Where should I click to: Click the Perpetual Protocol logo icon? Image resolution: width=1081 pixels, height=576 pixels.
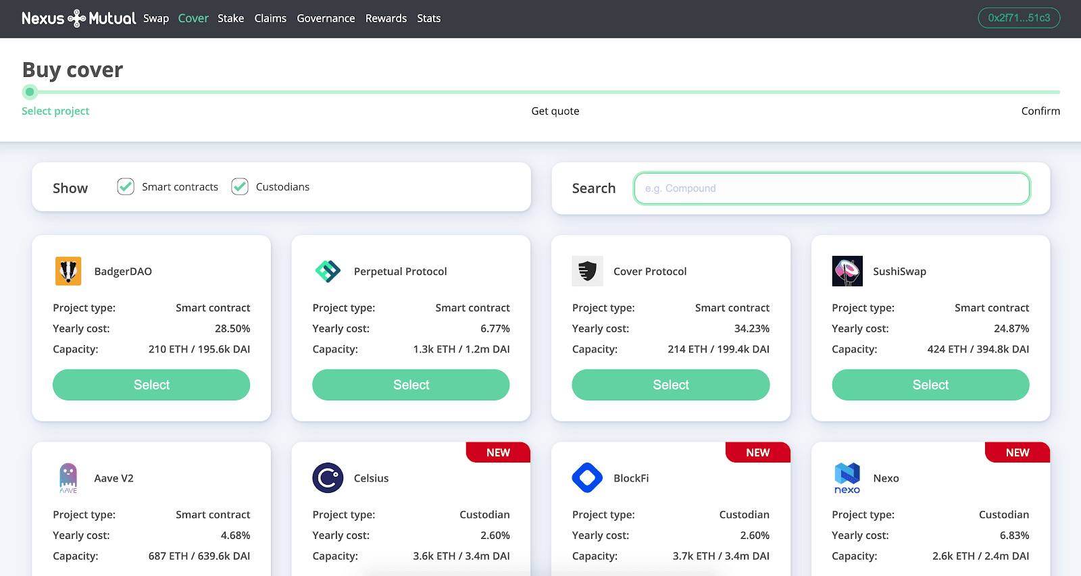328,271
